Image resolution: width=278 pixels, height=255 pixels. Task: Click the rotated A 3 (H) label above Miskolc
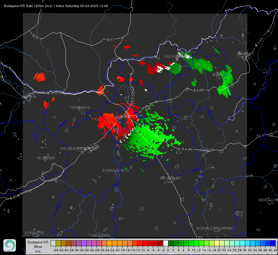tap(259, 42)
